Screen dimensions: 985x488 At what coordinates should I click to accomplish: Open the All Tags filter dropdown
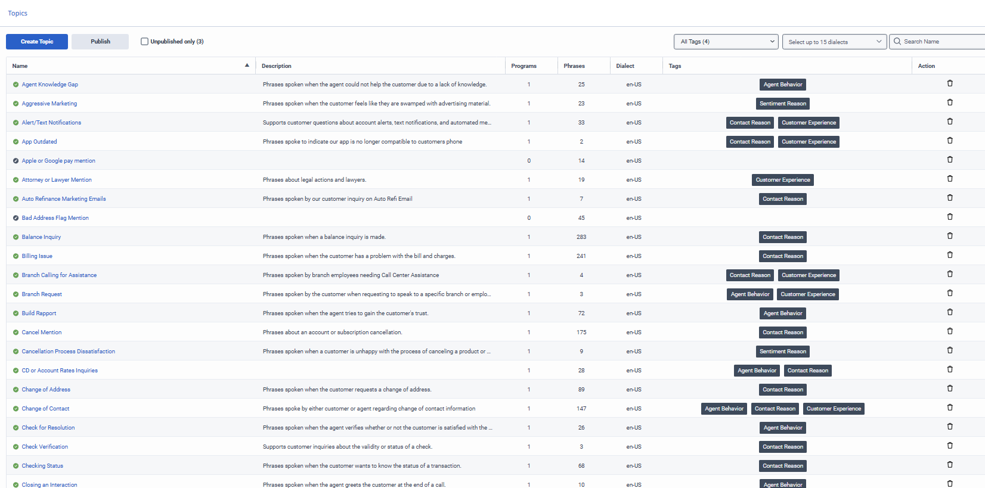(726, 42)
